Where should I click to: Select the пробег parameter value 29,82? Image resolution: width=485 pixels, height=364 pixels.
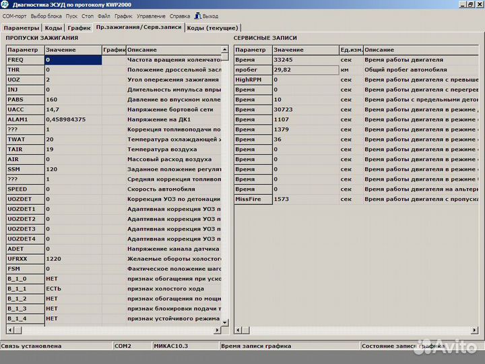point(305,69)
